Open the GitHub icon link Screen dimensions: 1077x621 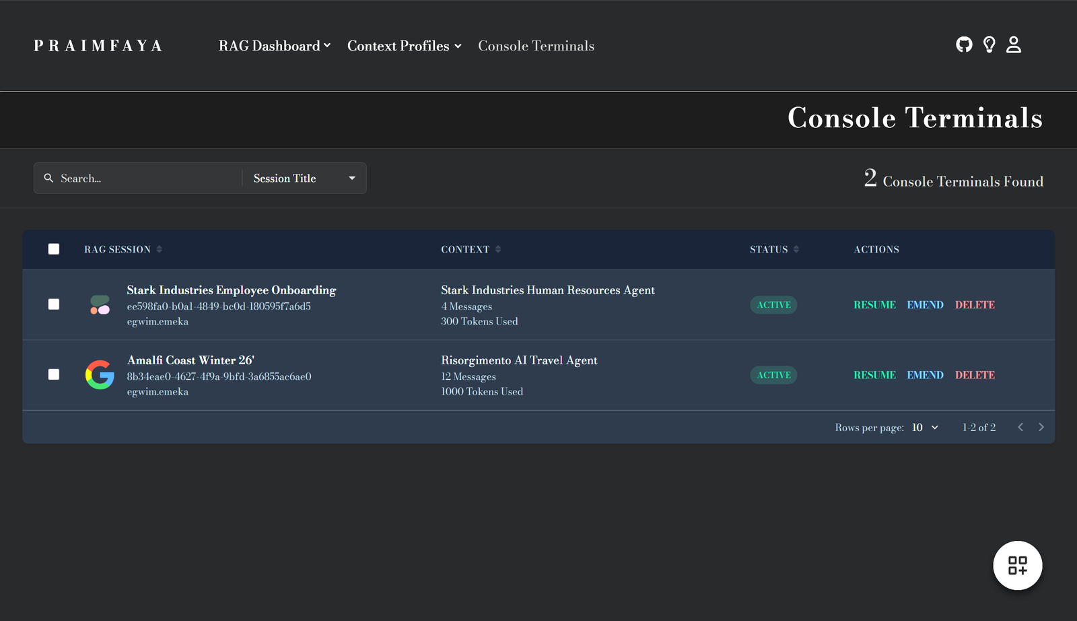(964, 44)
